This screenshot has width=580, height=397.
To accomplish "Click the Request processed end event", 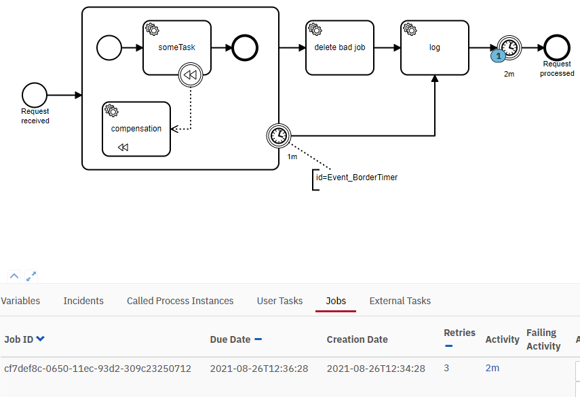I will (556, 47).
